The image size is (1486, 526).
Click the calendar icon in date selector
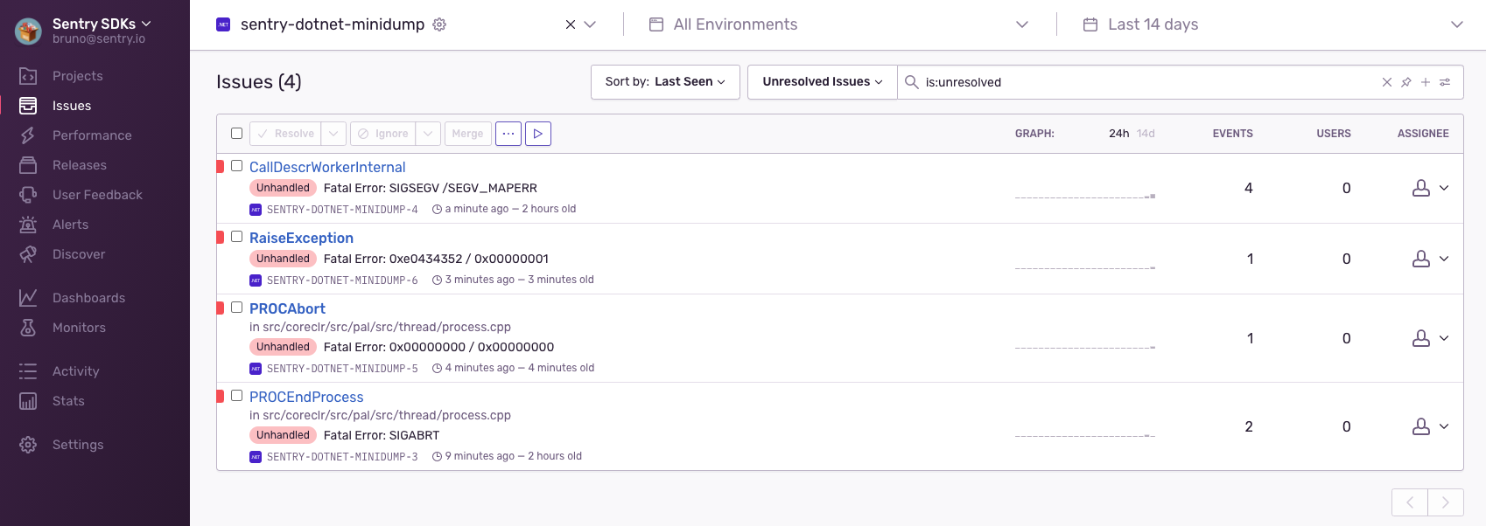click(x=1090, y=24)
